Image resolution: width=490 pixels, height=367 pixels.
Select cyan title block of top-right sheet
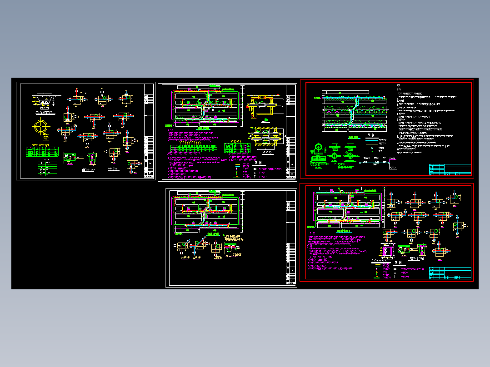coord(450,169)
